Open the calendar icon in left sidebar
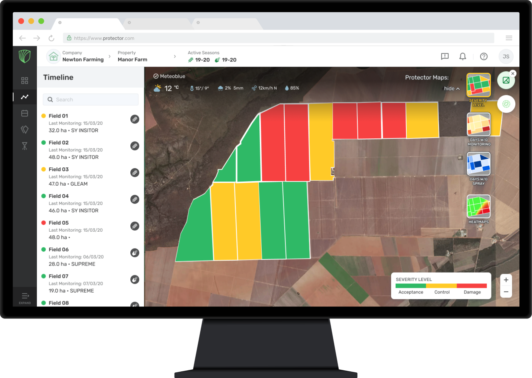This screenshot has height=378, width=532. pos(25,113)
